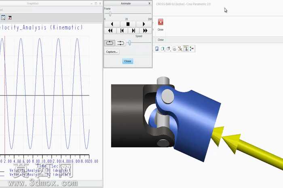Click the Time (Sec) axis label

pyautogui.click(x=49, y=166)
